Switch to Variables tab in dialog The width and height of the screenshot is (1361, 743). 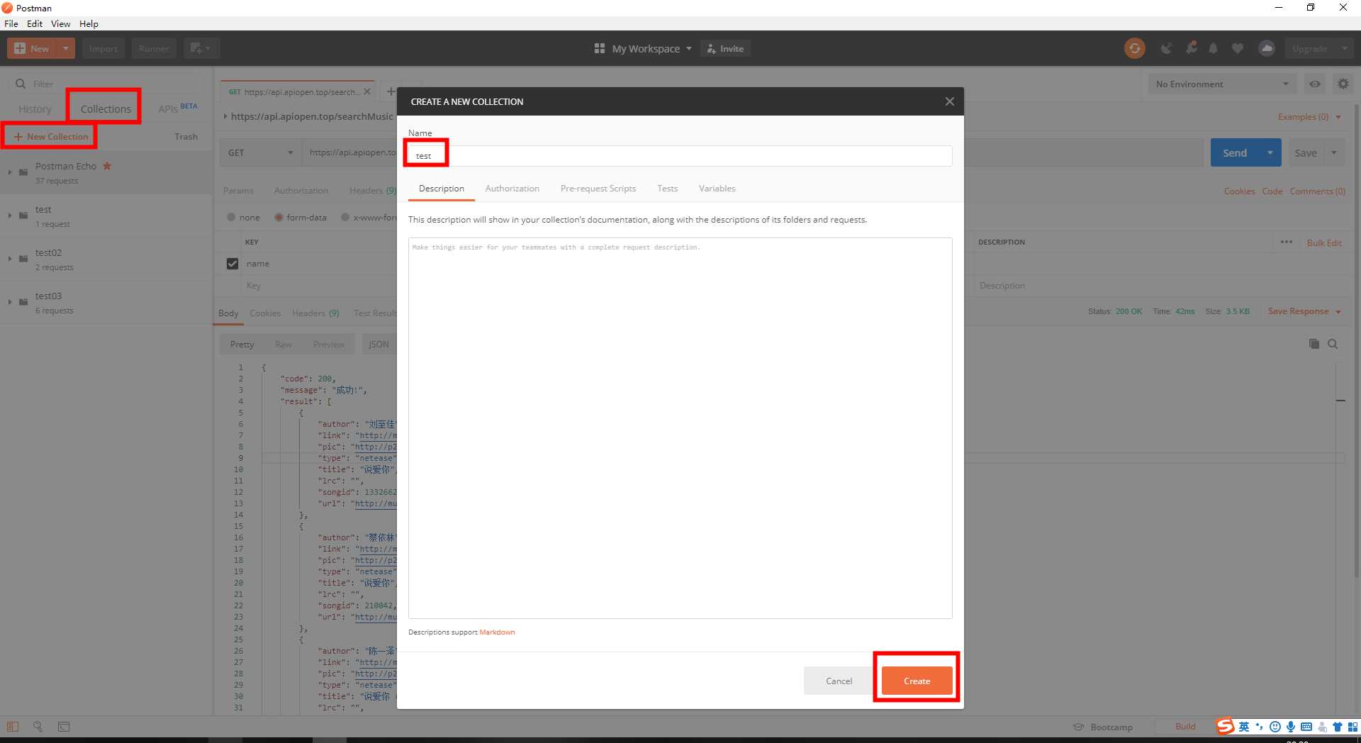pyautogui.click(x=717, y=188)
